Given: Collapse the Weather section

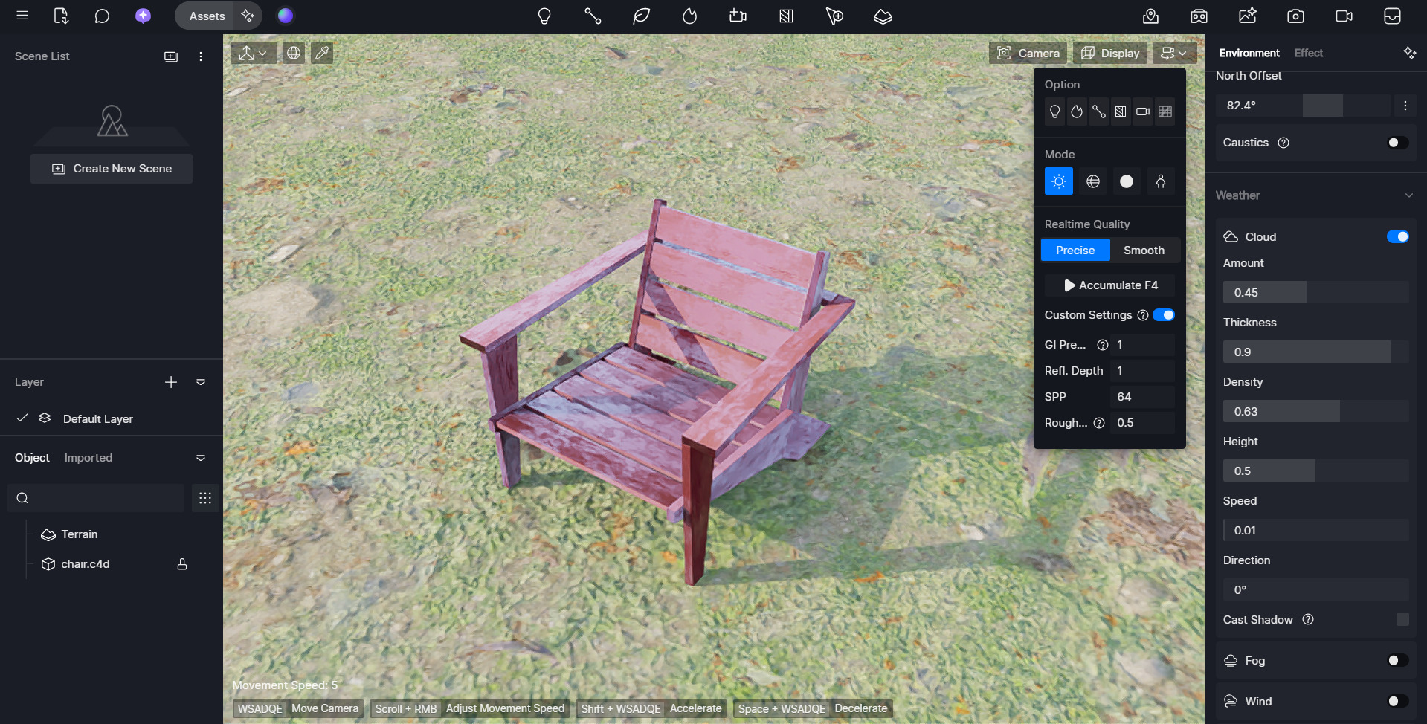Looking at the screenshot, I should [x=1408, y=195].
